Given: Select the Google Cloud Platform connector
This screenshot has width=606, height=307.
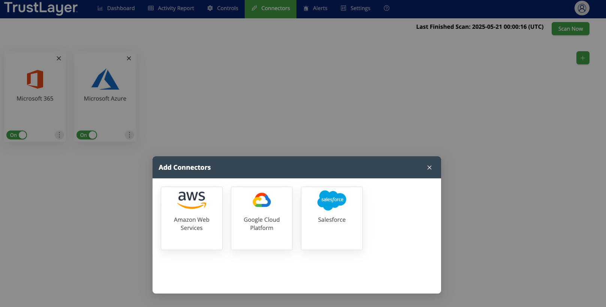Looking at the screenshot, I should point(262,218).
